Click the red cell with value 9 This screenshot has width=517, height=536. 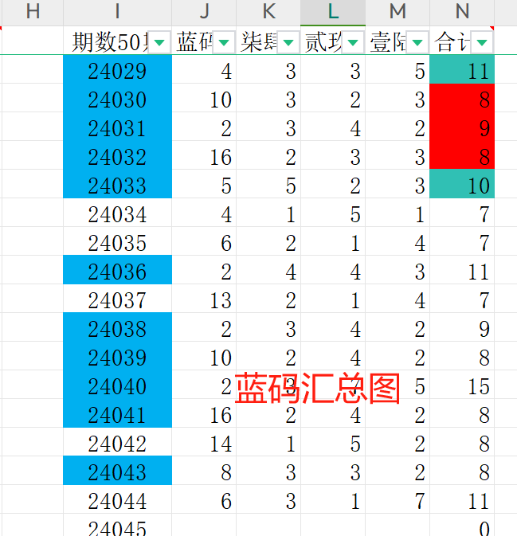click(462, 127)
